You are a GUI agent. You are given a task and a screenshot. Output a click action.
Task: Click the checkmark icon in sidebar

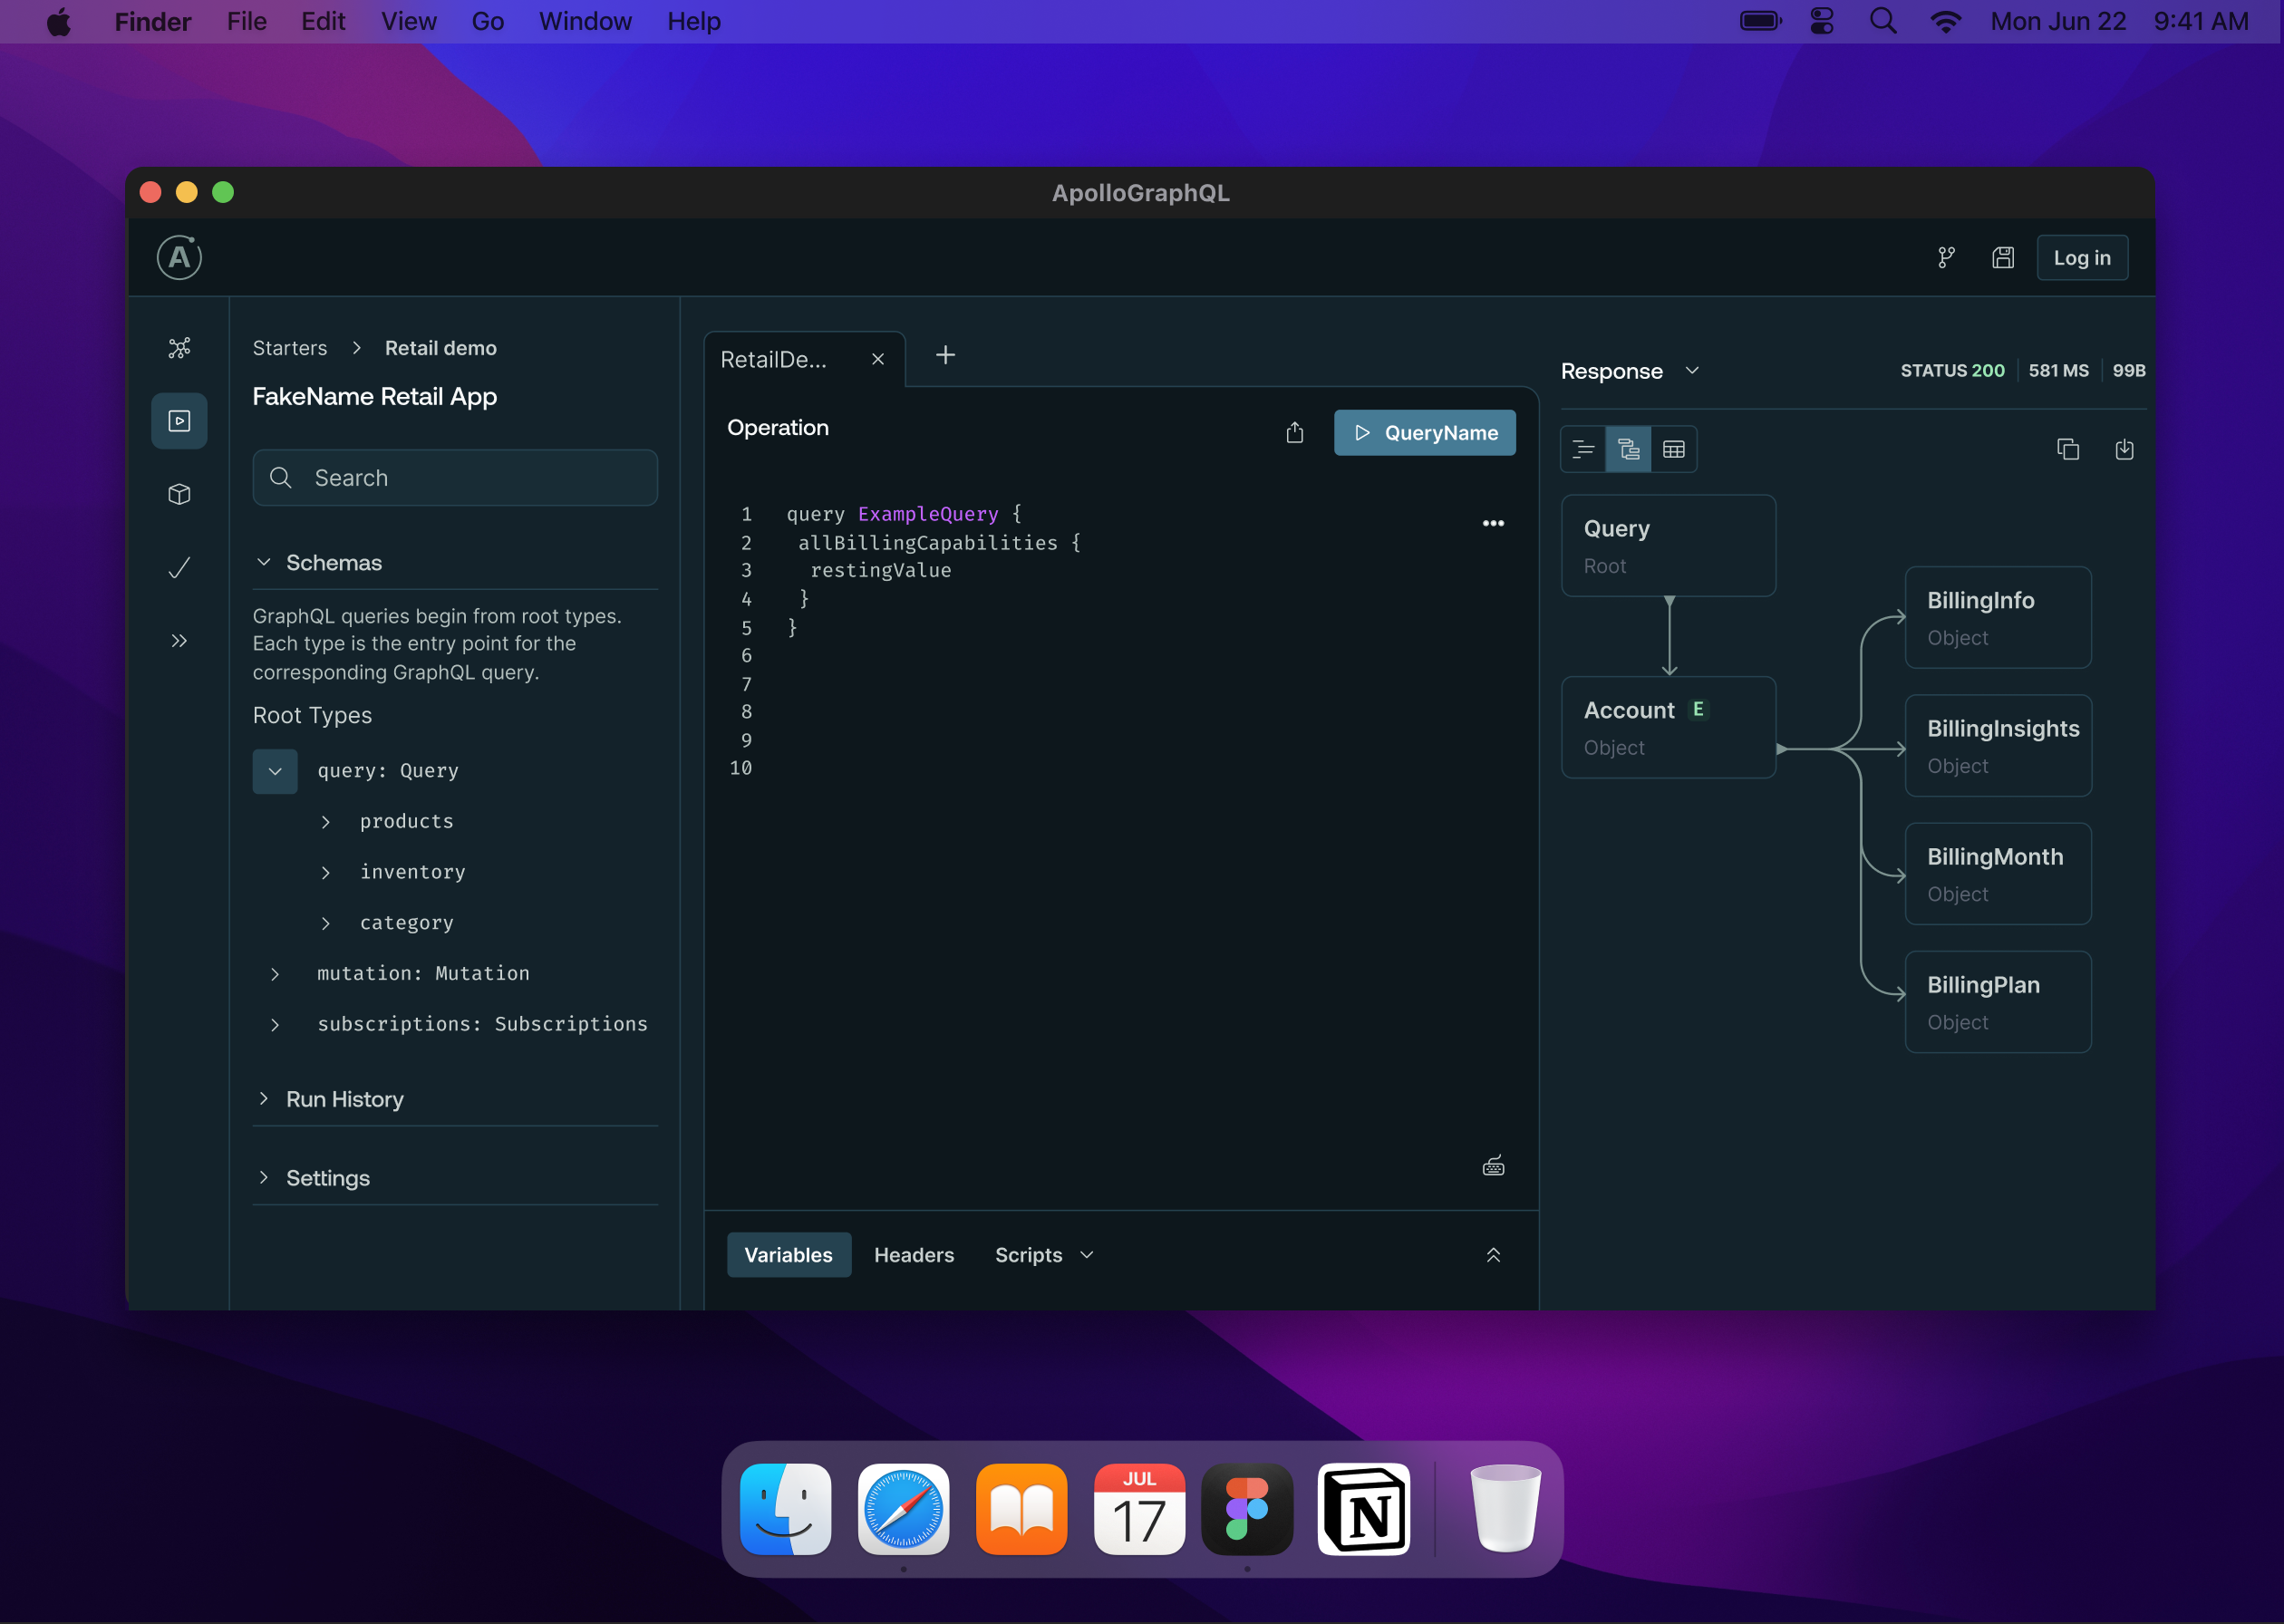179,568
